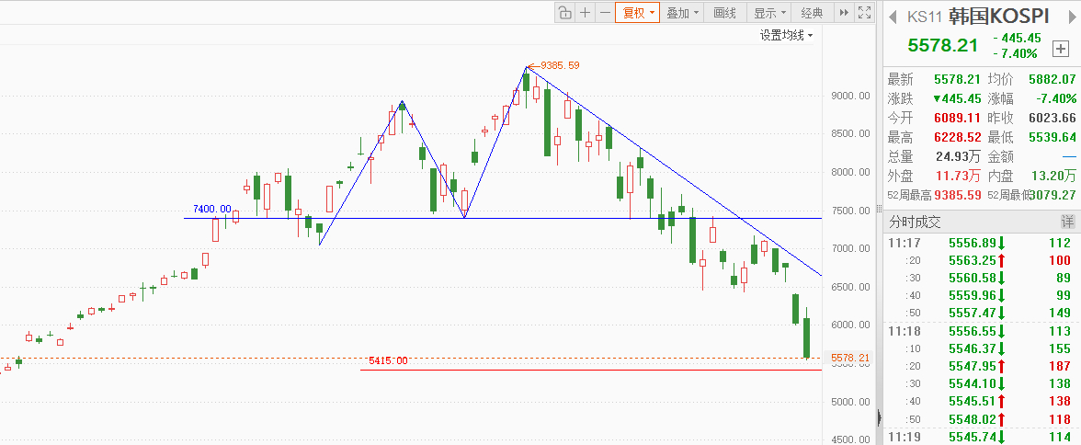Select the tick row 5547.95
The height and width of the screenshot is (445, 1081).
pyautogui.click(x=980, y=366)
